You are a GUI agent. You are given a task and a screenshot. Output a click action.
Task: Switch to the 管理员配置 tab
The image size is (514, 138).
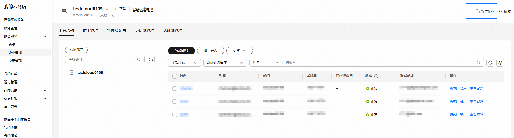pos(117,30)
